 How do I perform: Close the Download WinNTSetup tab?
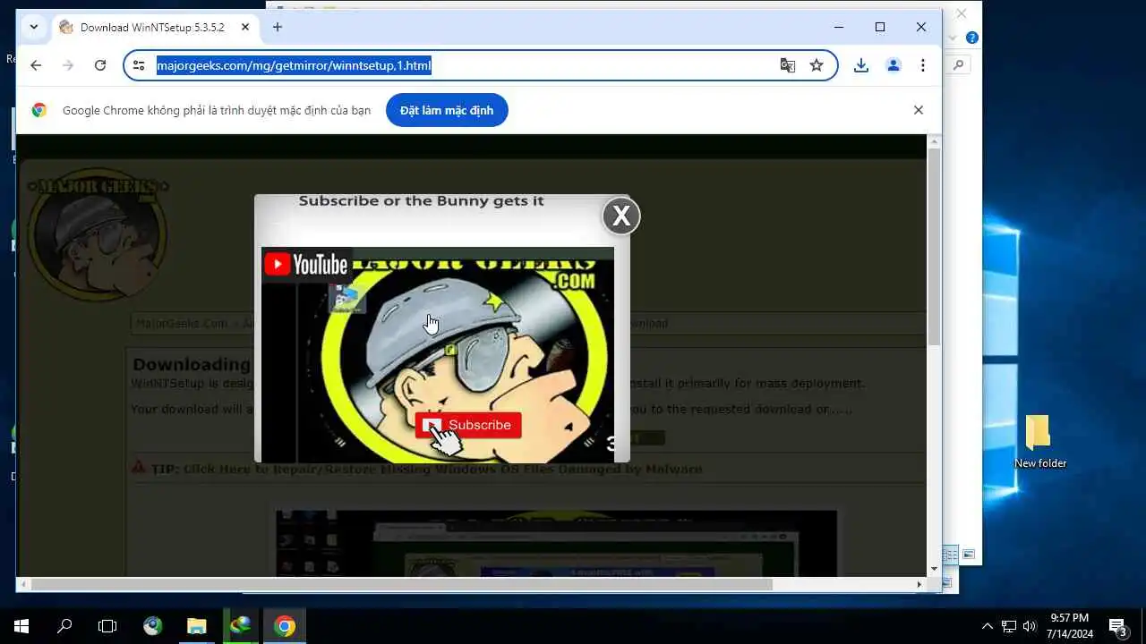pyautogui.click(x=245, y=28)
